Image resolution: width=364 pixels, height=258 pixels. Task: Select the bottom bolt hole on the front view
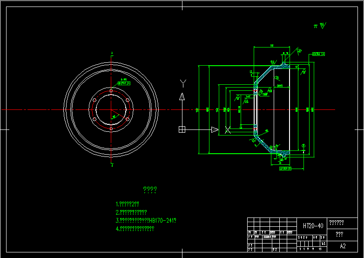coord(111,129)
